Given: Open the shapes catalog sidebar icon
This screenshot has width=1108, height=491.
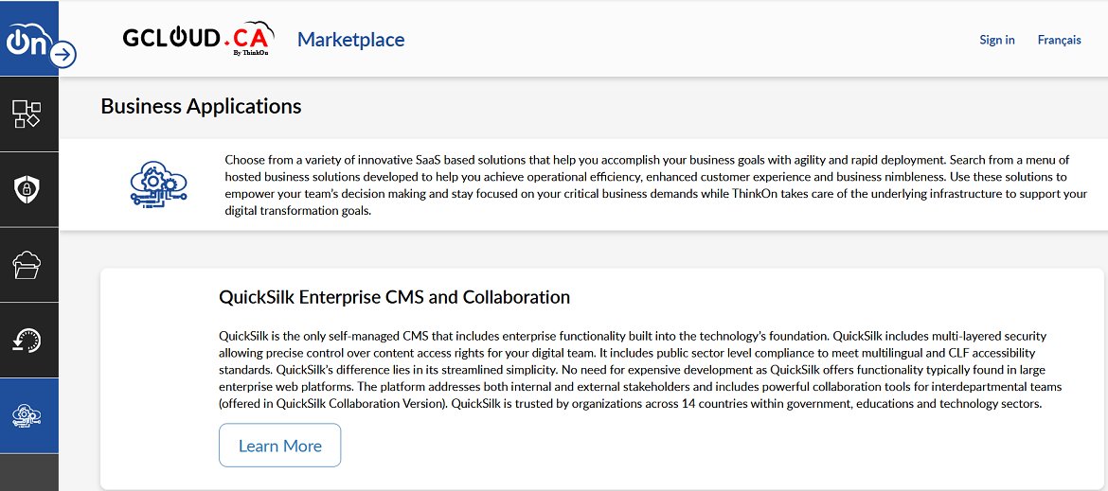Looking at the screenshot, I should 27,114.
